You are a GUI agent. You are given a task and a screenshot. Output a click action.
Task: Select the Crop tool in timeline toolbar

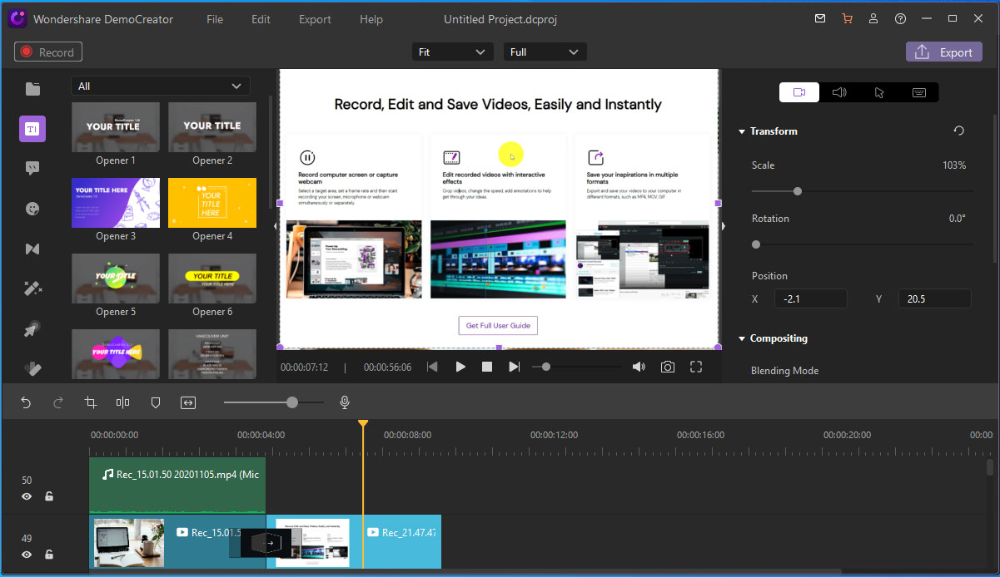click(91, 402)
